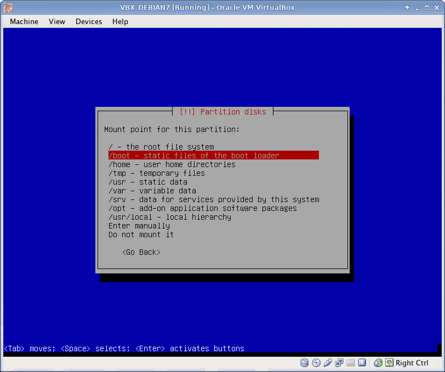Click the VirtualBox window menu icon in title bar
This screenshot has height=372, width=445.
tap(8, 8)
